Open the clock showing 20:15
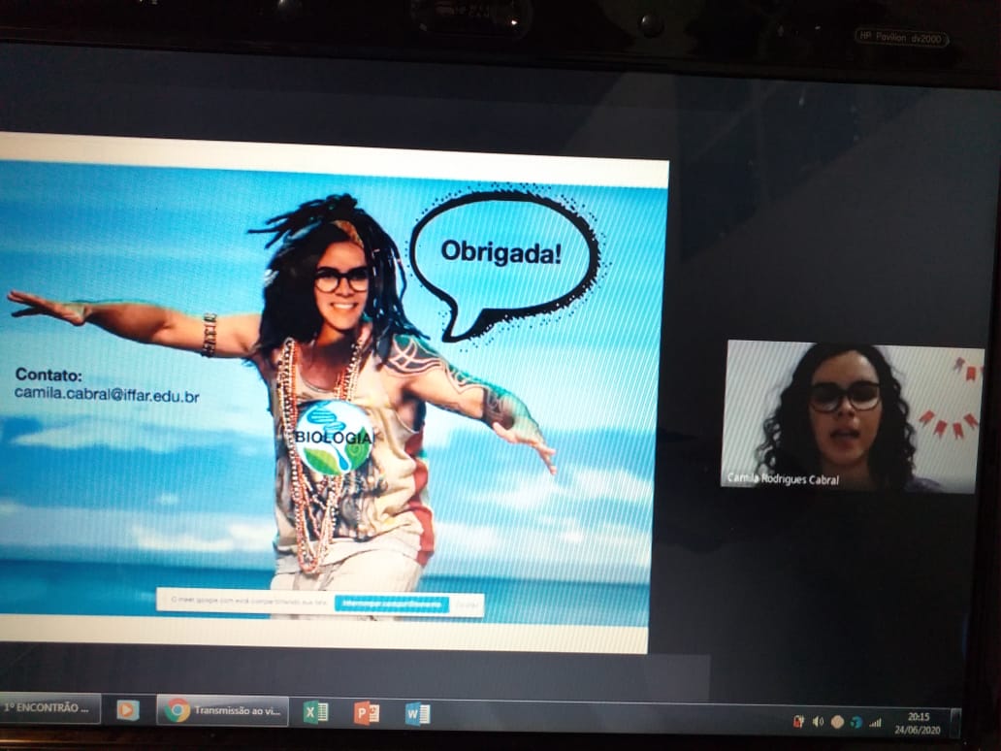 (x=918, y=723)
